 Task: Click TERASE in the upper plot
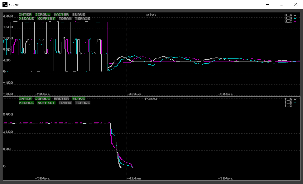pos(83,19)
